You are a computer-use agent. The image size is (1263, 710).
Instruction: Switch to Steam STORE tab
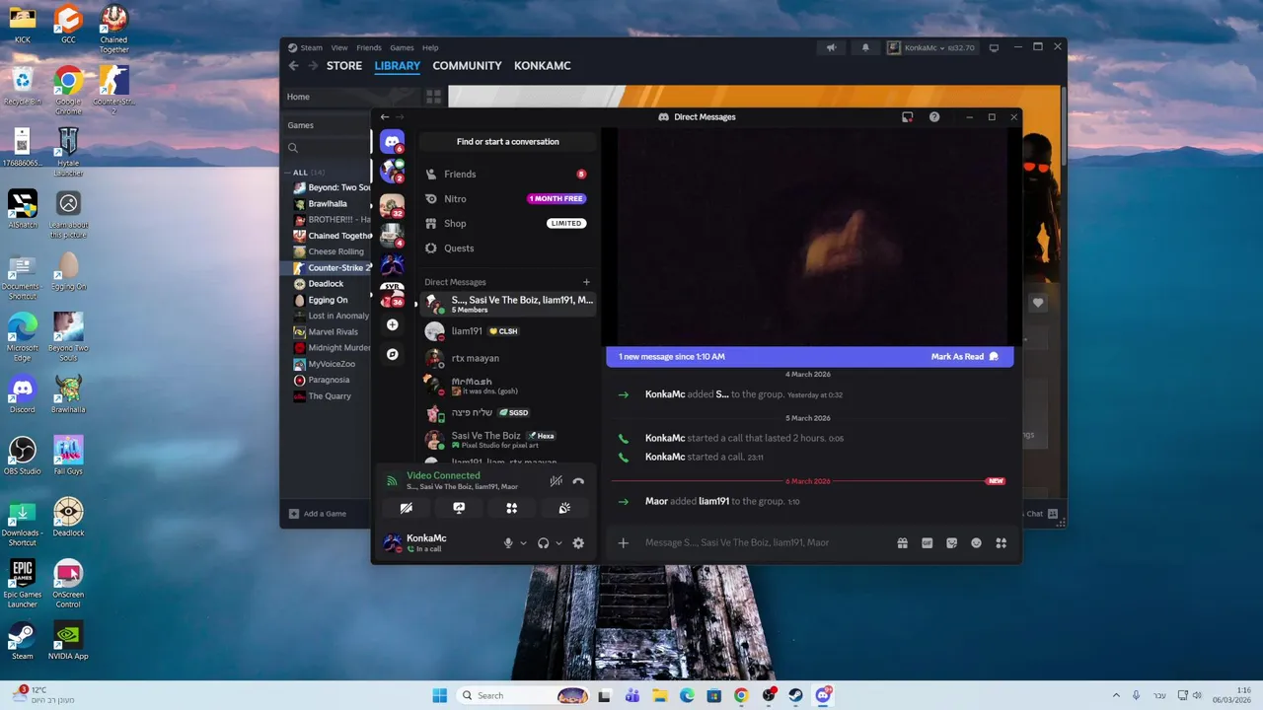(344, 66)
